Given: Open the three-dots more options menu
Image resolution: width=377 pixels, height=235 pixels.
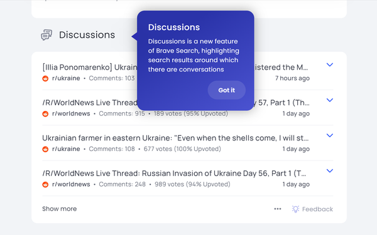Looking at the screenshot, I should [278, 209].
